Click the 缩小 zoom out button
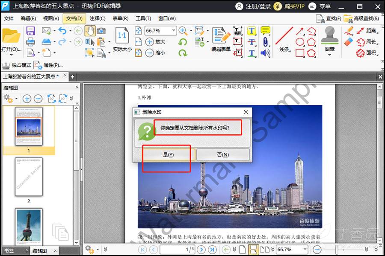Viewport: 385px width, 256px height. 155,52
